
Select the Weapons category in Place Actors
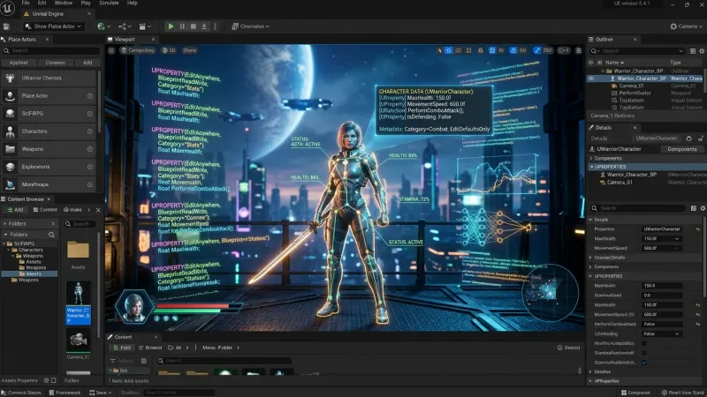(x=49, y=149)
